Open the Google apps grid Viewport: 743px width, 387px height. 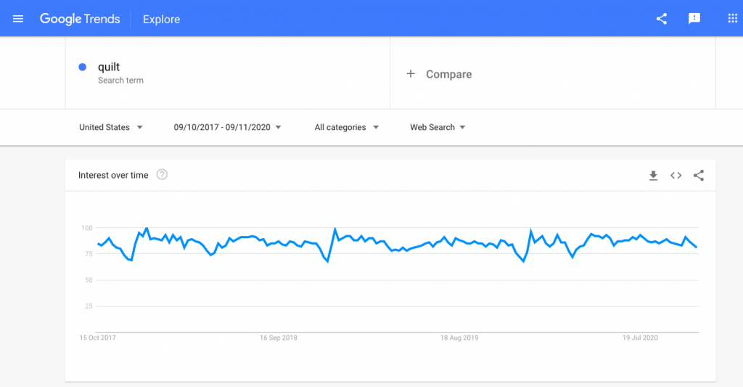733,18
